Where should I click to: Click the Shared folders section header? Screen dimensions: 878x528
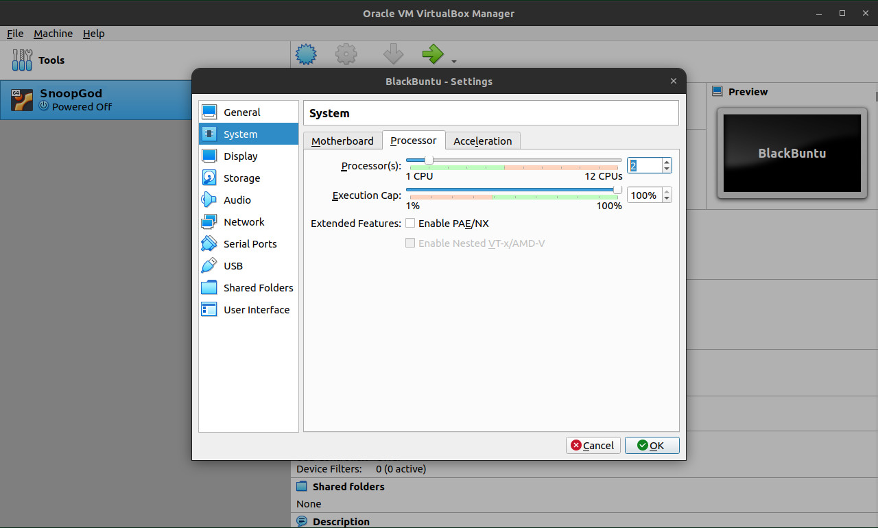tap(348, 487)
